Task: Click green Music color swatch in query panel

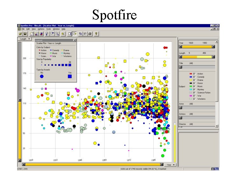Action: pos(191,86)
